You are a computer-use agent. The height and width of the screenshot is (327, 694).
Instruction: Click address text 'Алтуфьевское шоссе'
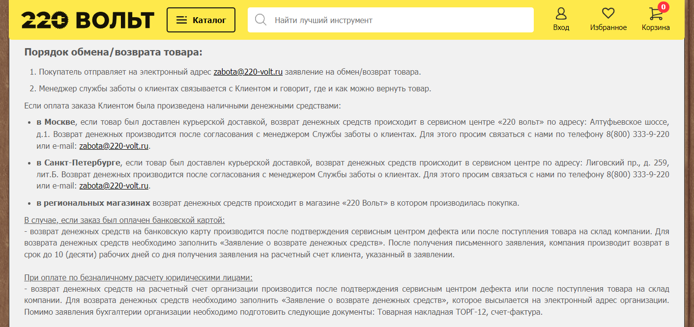(x=630, y=122)
